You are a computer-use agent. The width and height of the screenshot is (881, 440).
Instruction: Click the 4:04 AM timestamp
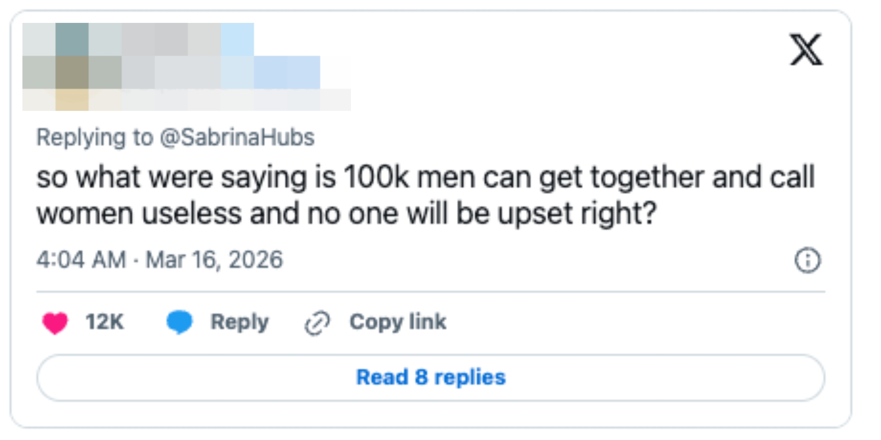(x=81, y=260)
